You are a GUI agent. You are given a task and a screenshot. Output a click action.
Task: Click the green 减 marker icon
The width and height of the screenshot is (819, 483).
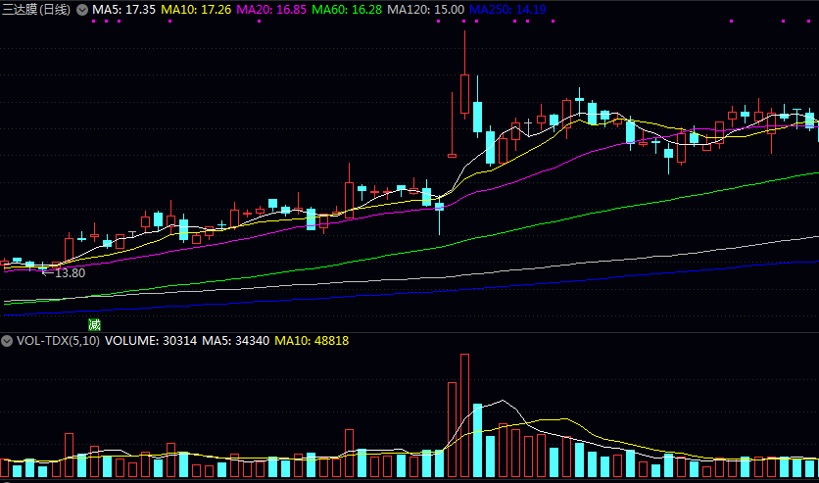click(94, 325)
